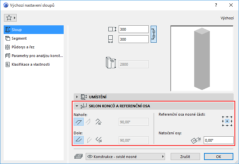Select vertical bottom end cut (Dole)
Viewport: 239px width, 164px height.
(89, 140)
